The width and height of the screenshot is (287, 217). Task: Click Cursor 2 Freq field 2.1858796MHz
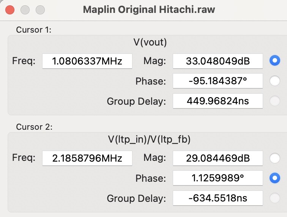click(x=87, y=158)
